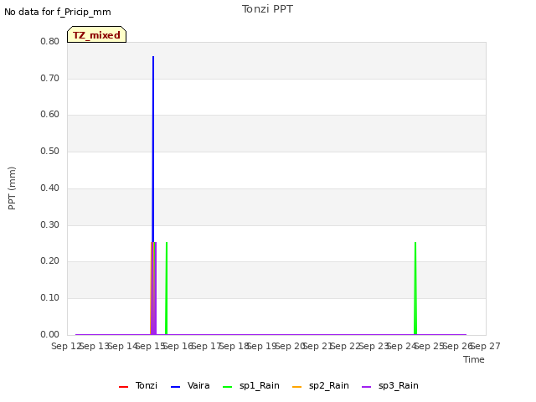The width and height of the screenshot is (536, 402).
Task: Click the 0.20 y-axis tick label
Action: tap(50, 260)
